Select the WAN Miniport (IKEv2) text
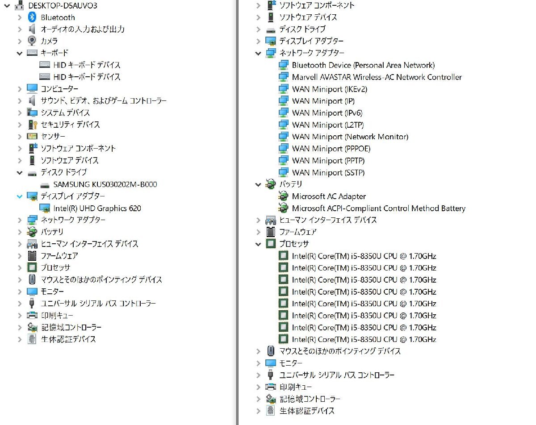Screen dimensions: 536x425 [330, 89]
